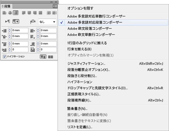Click the first line left indent icon

[x=4, y=37]
